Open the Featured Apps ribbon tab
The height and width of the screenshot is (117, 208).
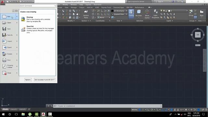(119, 7)
